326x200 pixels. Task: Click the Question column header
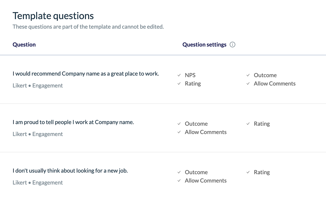(x=24, y=45)
